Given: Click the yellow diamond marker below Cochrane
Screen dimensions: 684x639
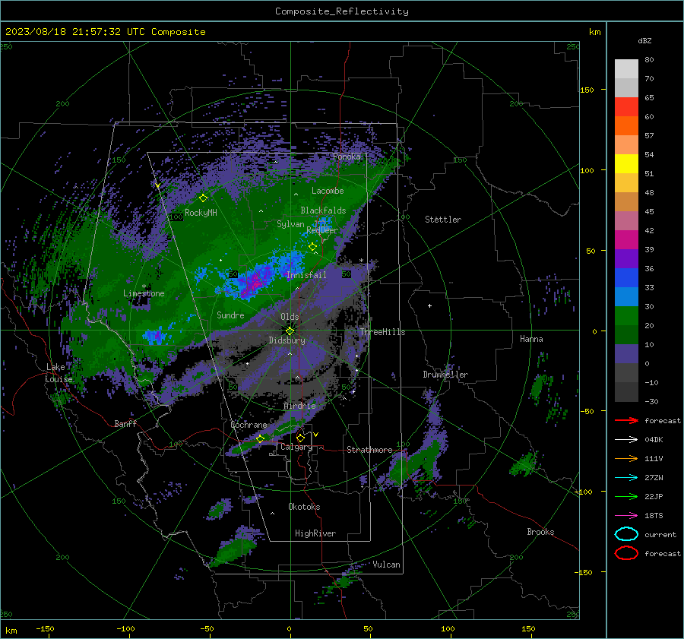Looking at the screenshot, I should [x=260, y=438].
